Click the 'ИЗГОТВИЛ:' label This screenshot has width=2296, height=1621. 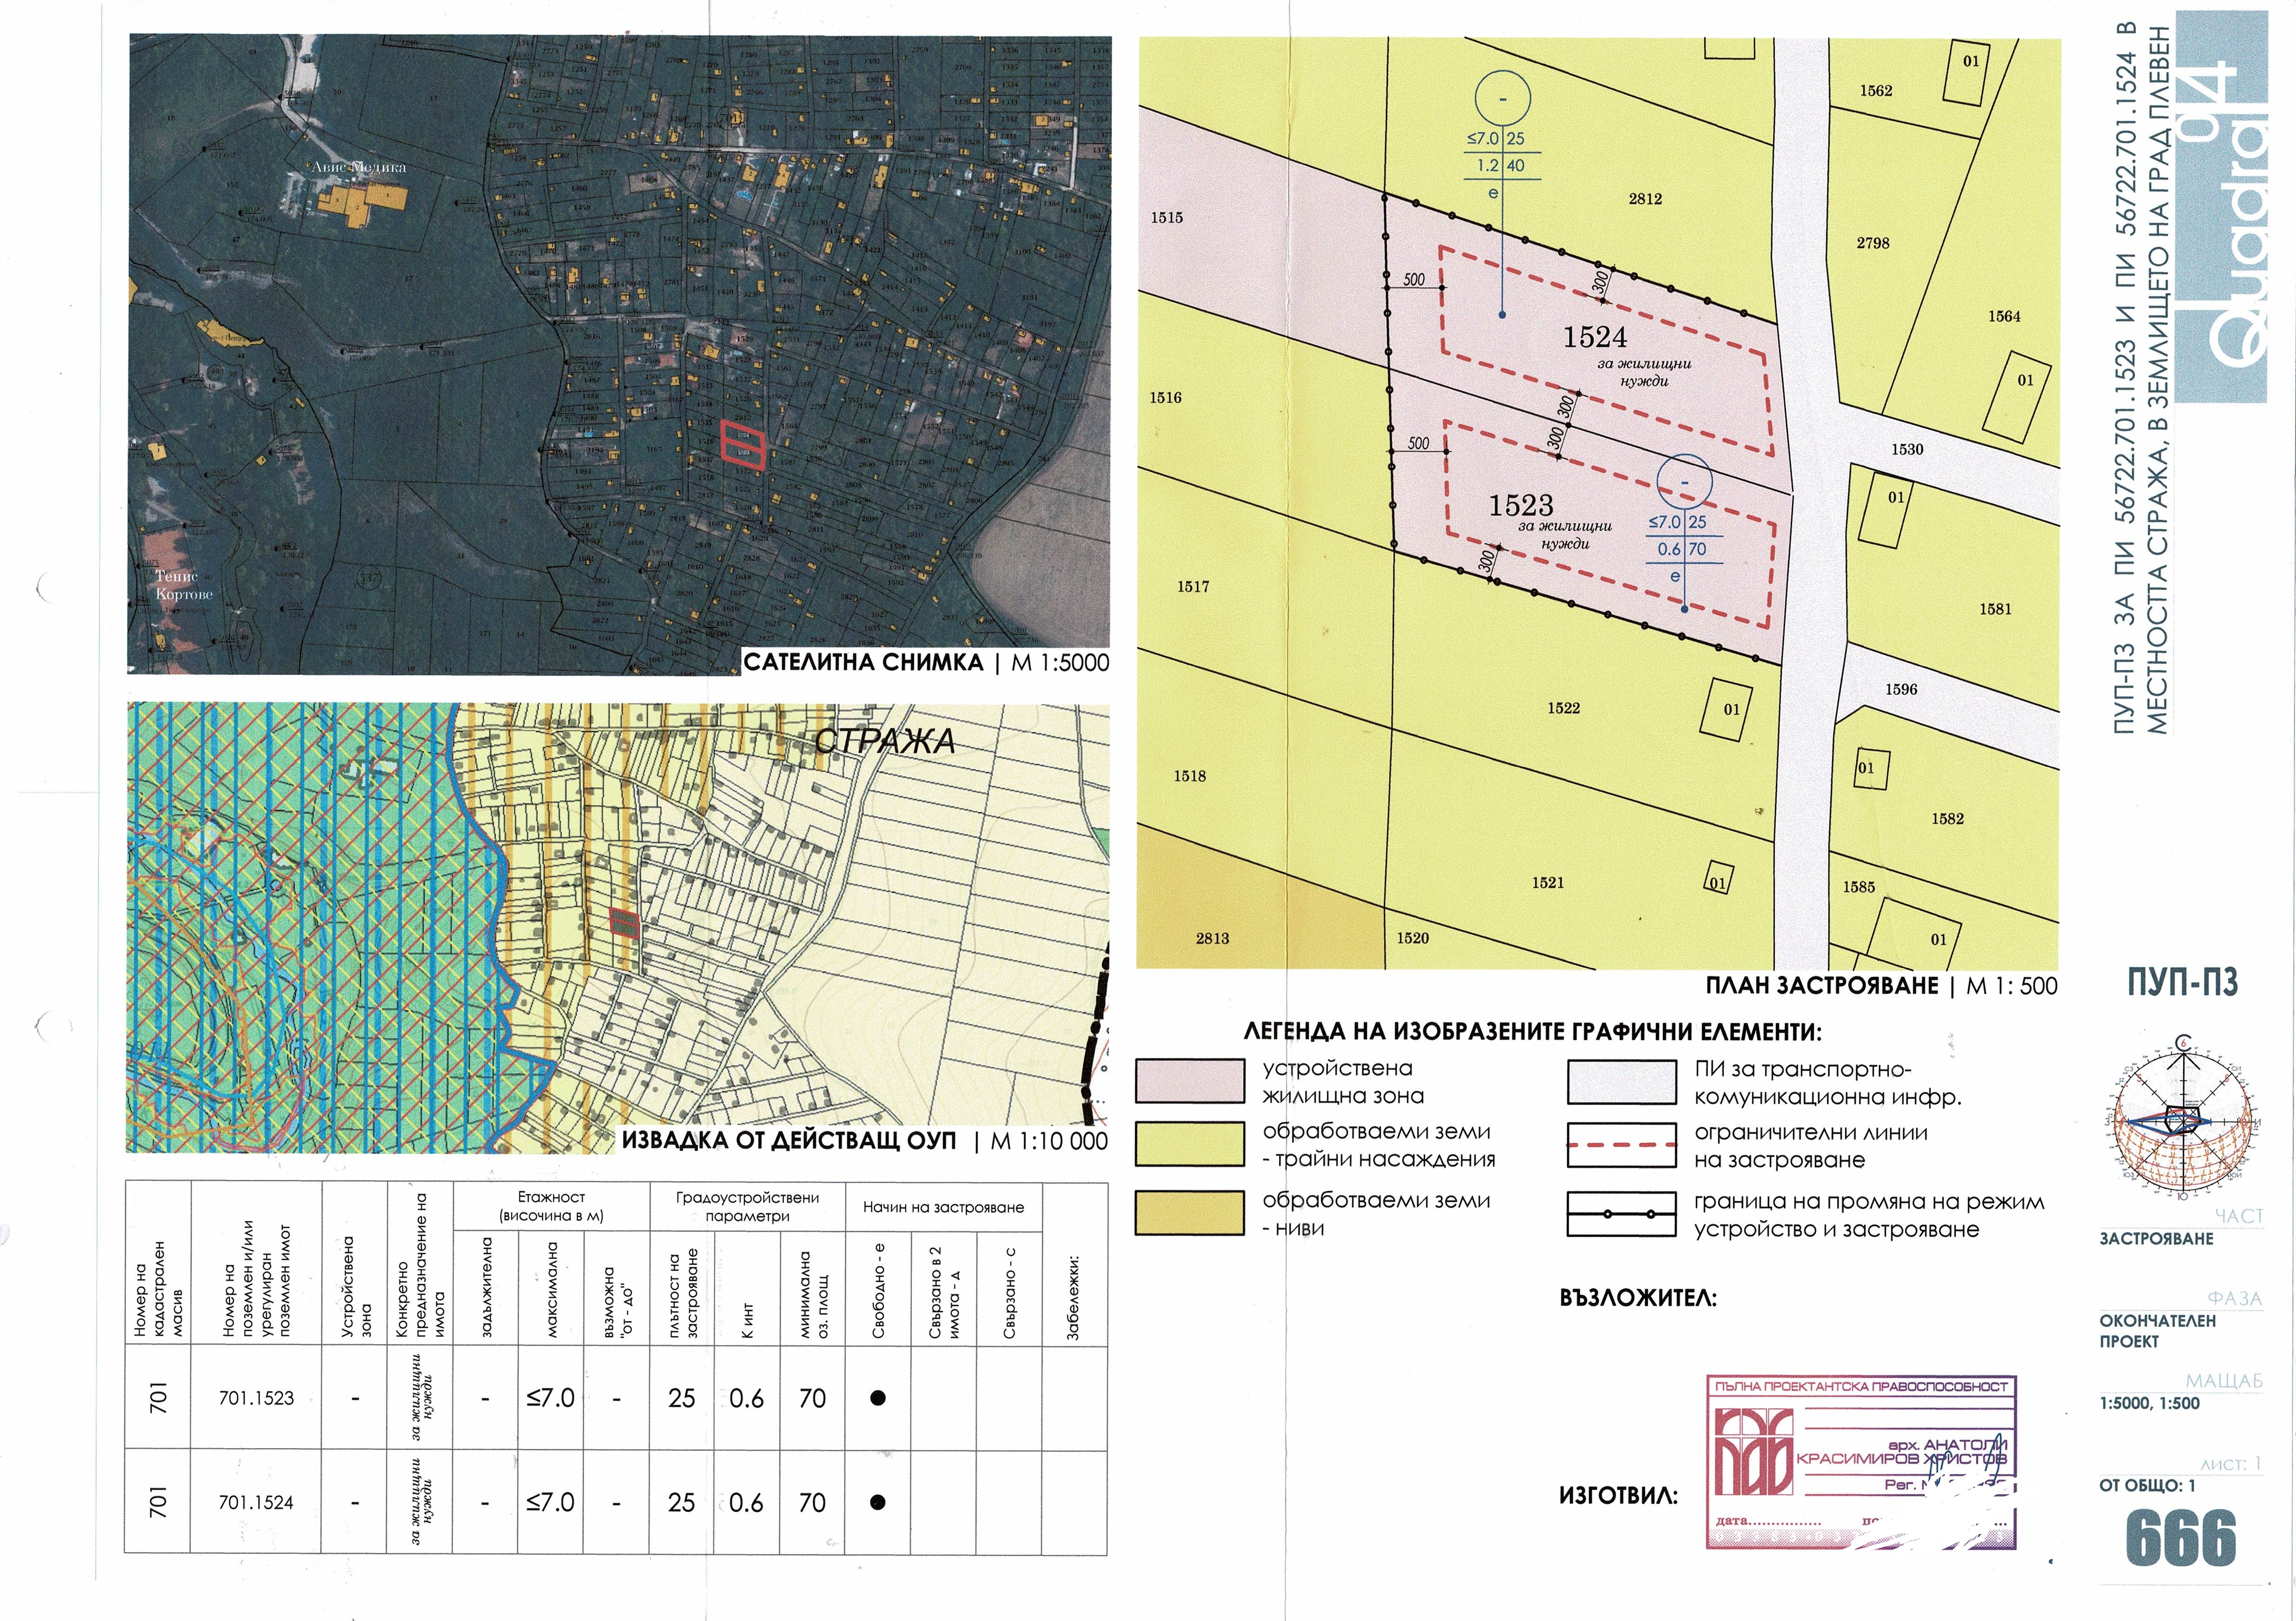pos(1618,1495)
